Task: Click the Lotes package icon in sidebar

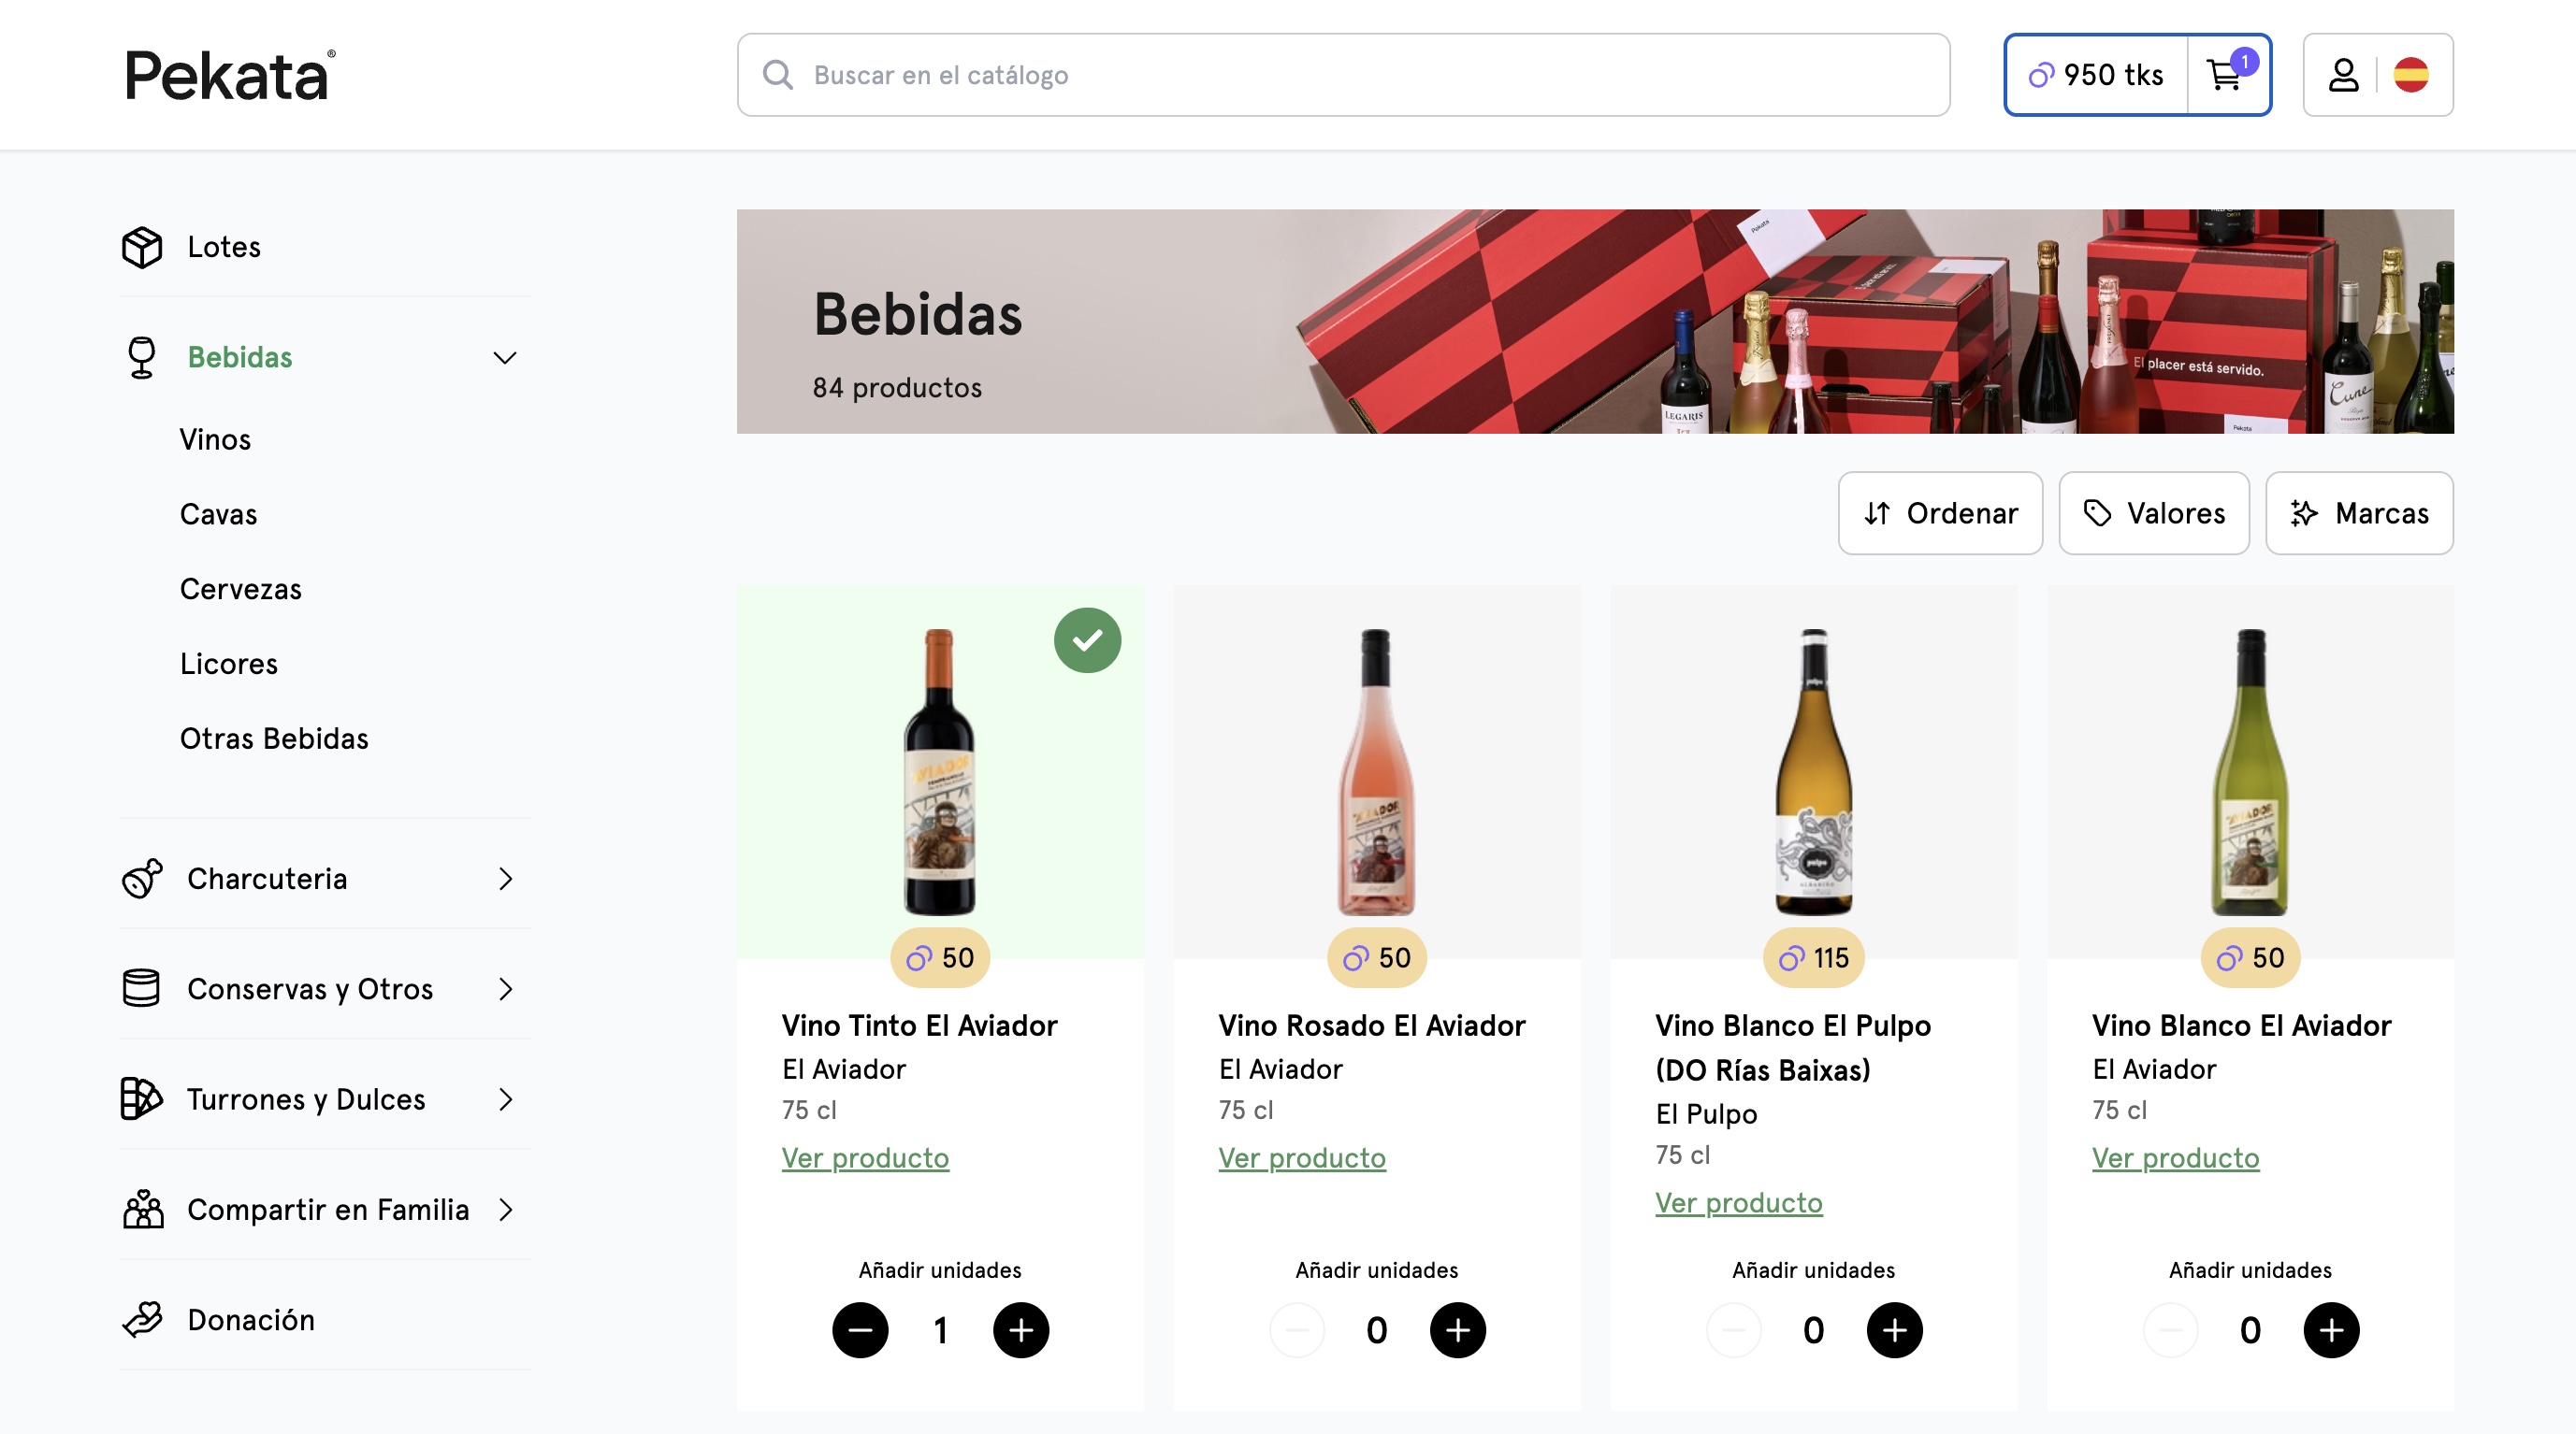Action: pos(143,247)
